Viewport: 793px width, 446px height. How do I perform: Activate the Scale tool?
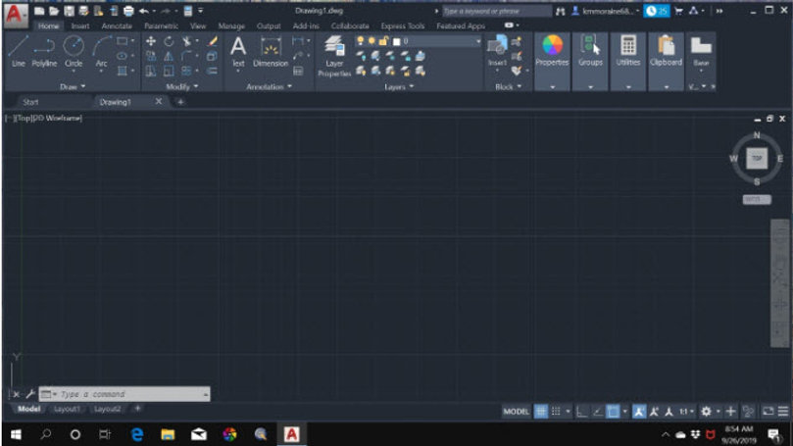point(169,71)
